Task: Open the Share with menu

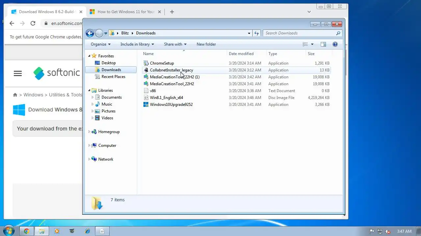Action: pos(175,44)
